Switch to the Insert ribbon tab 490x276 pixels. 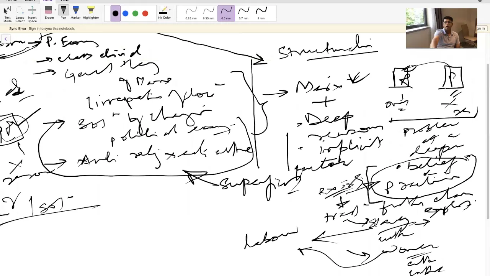pos(30,1)
